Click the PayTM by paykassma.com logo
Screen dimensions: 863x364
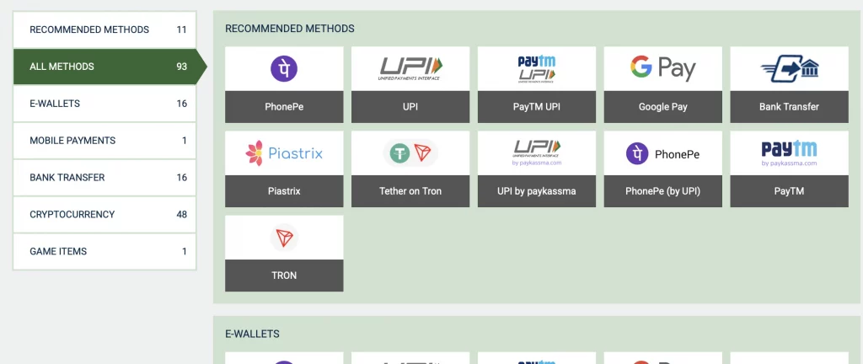[x=789, y=153]
